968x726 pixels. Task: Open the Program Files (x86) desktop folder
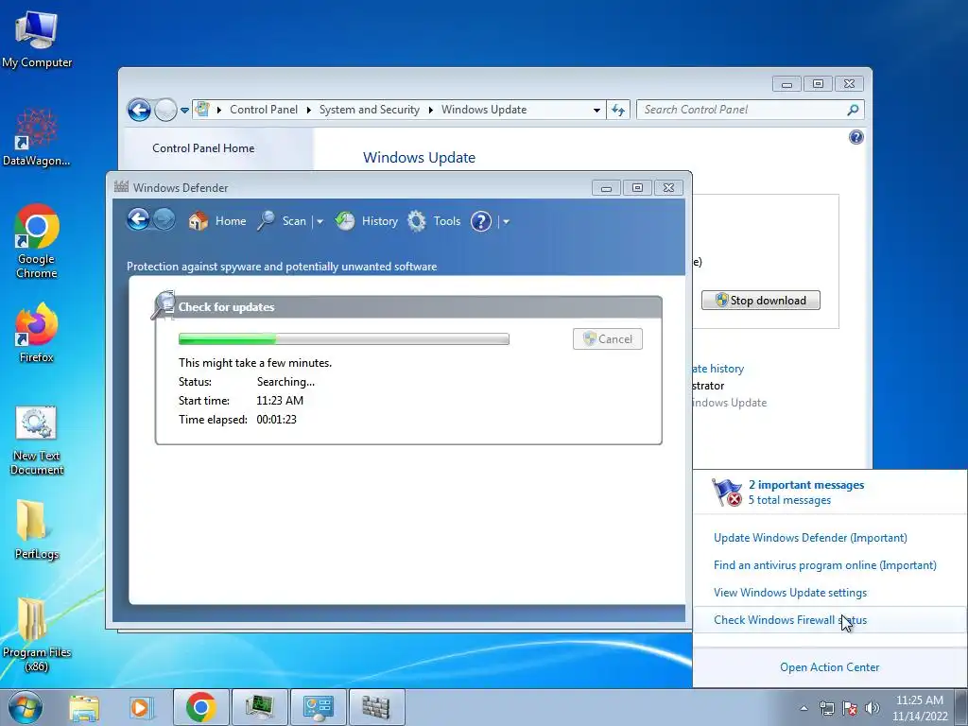37,634
